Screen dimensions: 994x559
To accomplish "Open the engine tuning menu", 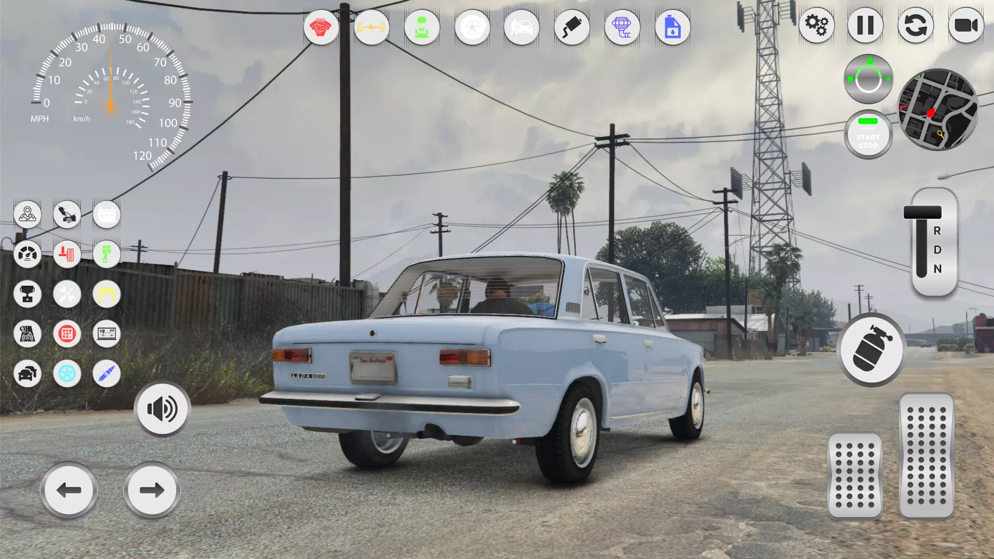I will click(321, 27).
